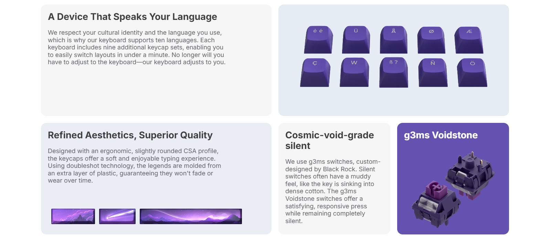This screenshot has width=551, height=243.
Task: Click the "g3ms Voidstone" card title
Action: (x=441, y=135)
